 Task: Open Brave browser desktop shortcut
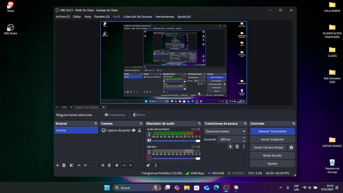pyautogui.click(x=10, y=7)
